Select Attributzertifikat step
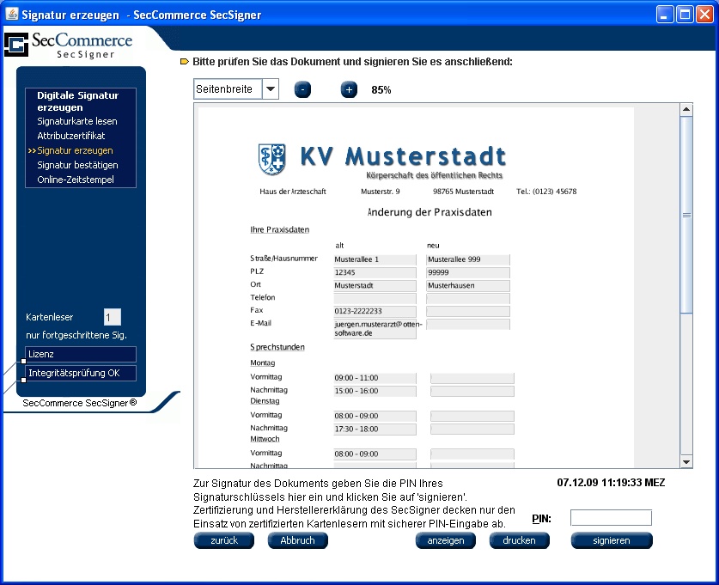719x585 pixels. point(71,136)
